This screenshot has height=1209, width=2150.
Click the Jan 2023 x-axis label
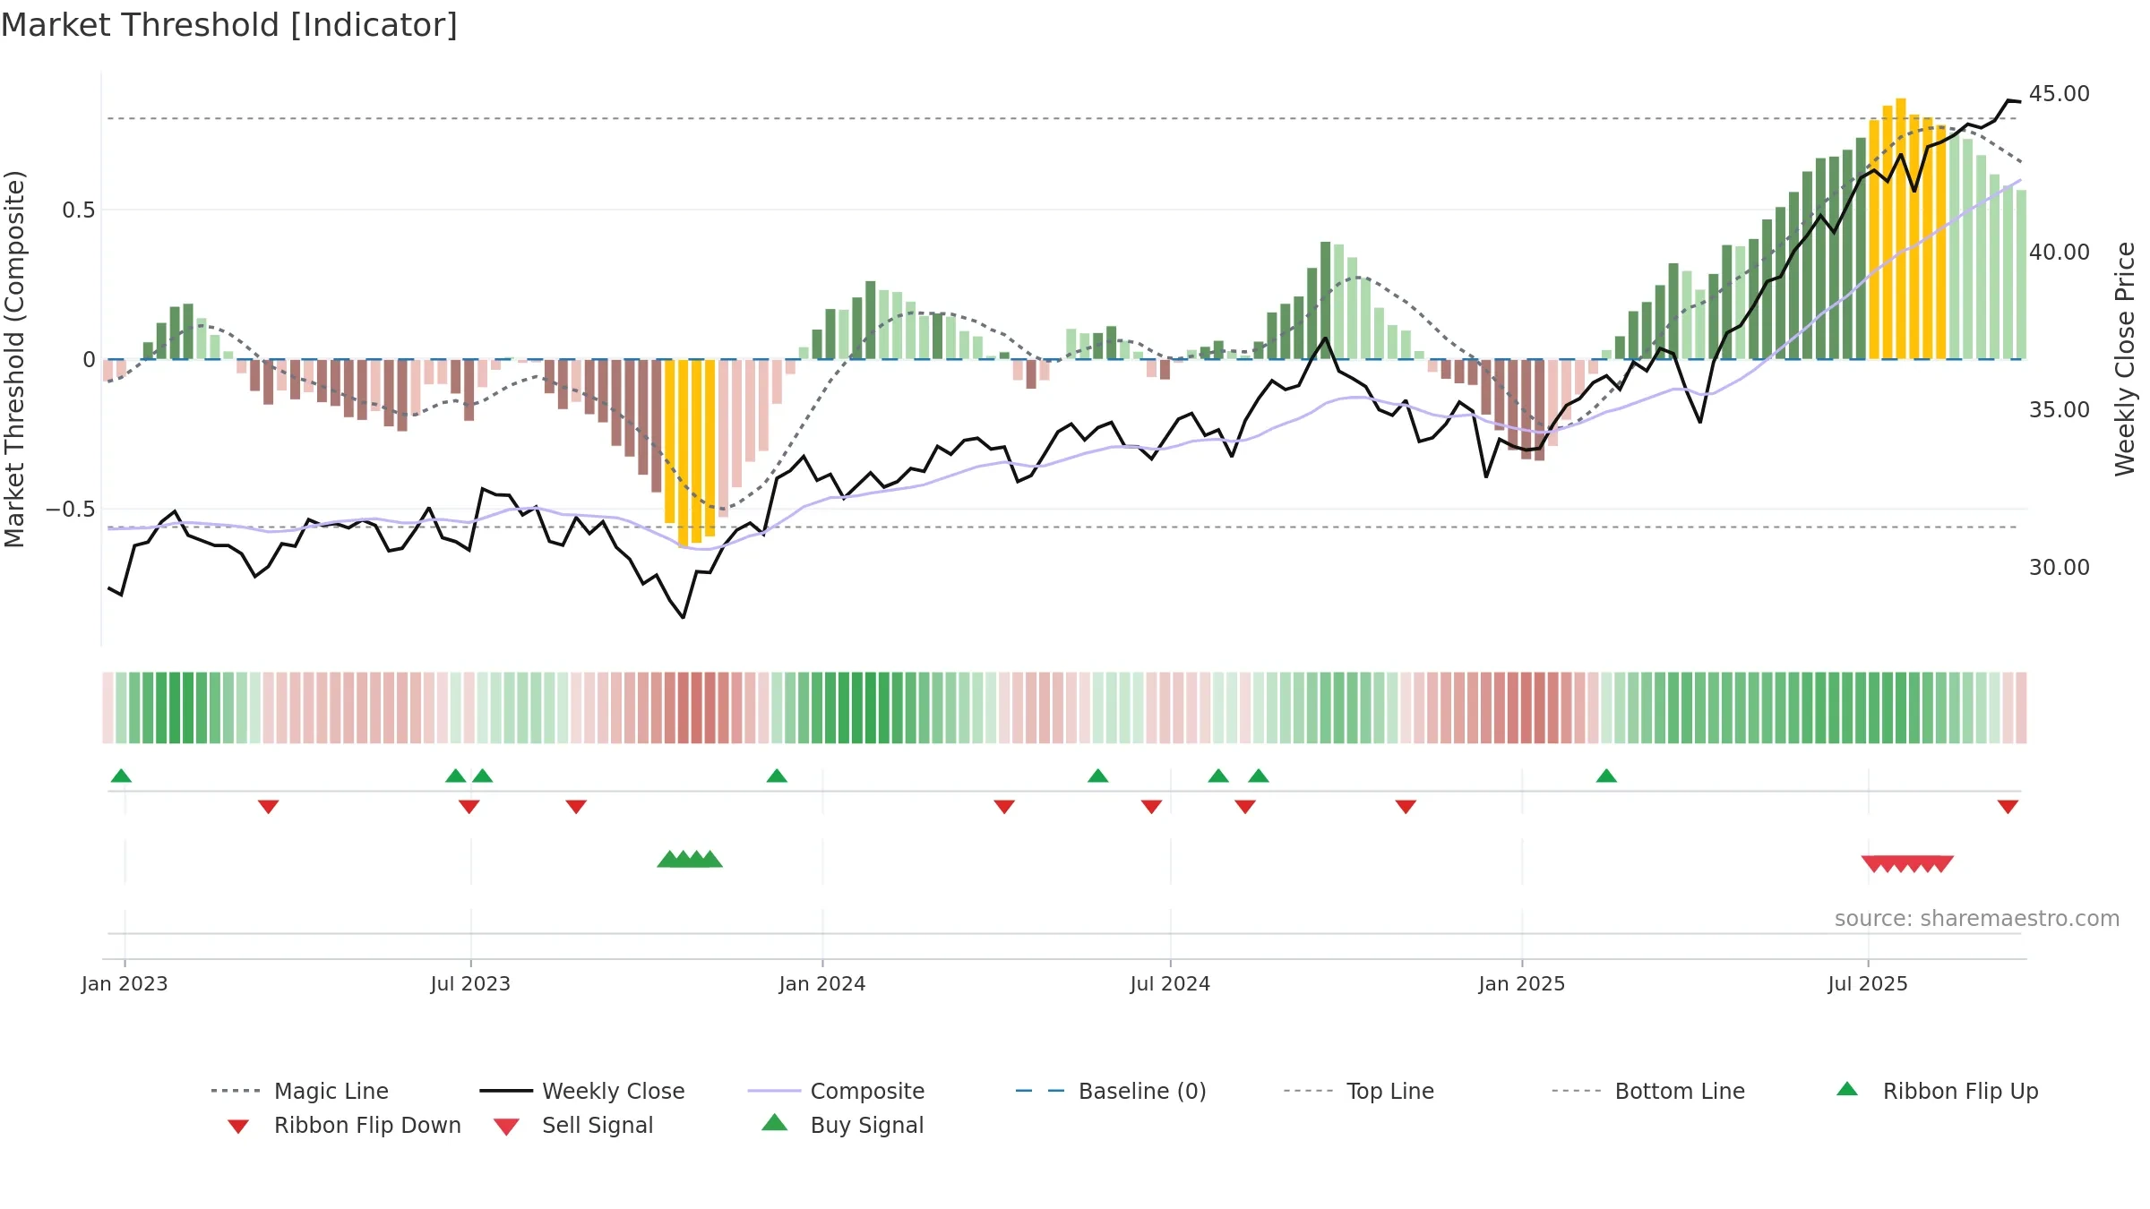click(125, 983)
